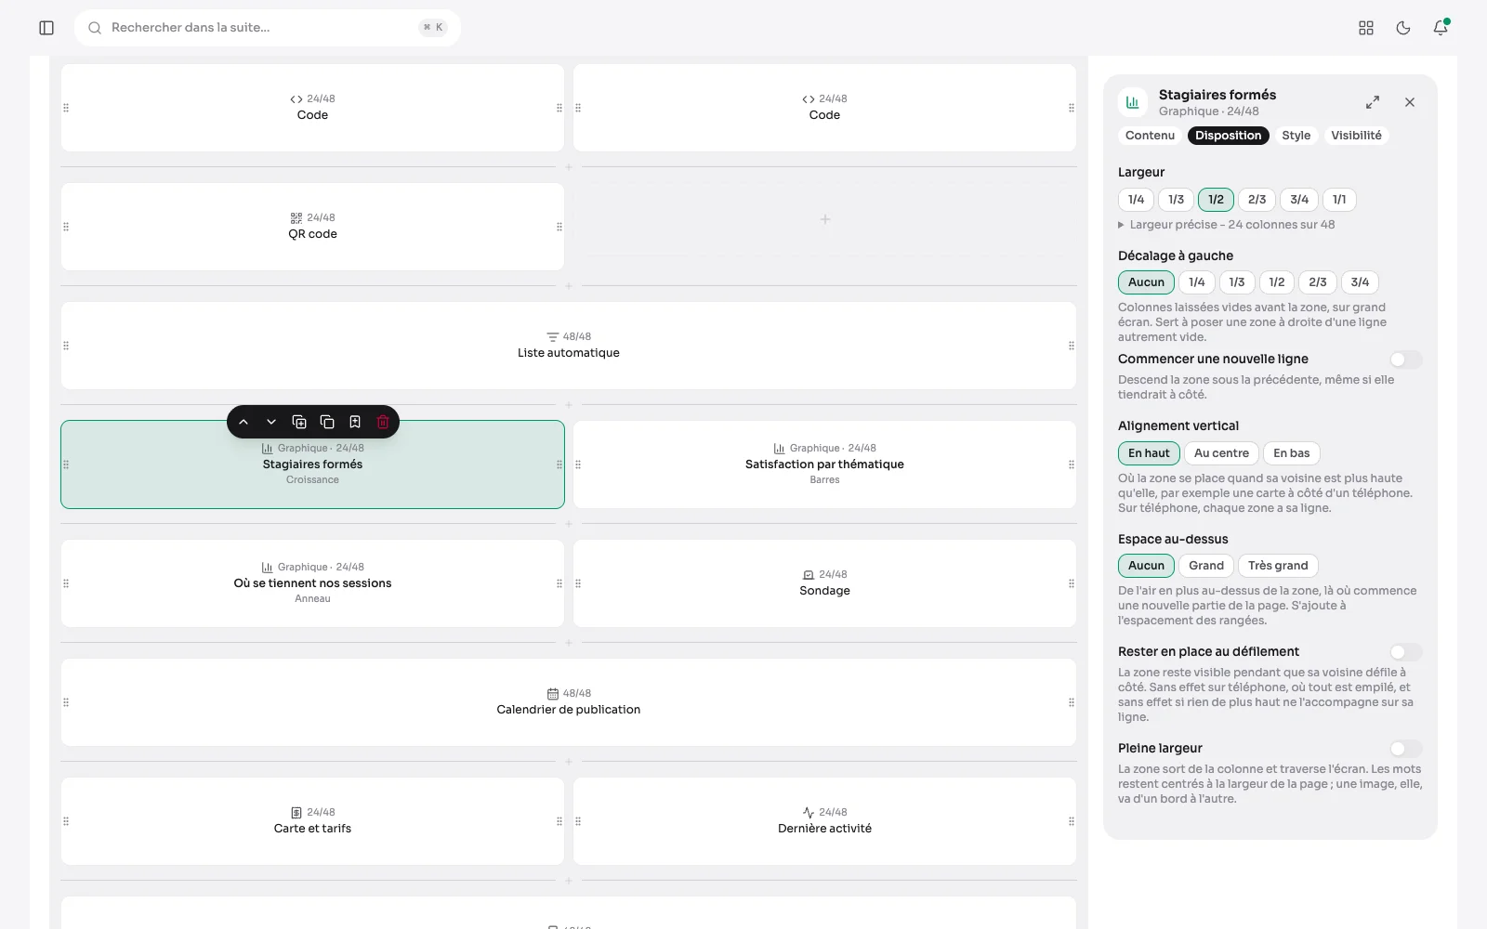Close the Stagiaires formés panel

tap(1410, 102)
